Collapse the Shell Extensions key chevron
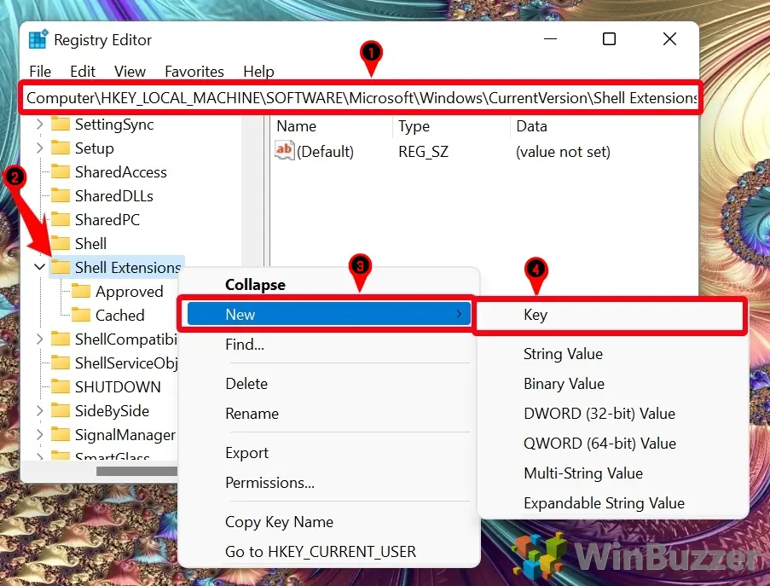 tap(40, 267)
